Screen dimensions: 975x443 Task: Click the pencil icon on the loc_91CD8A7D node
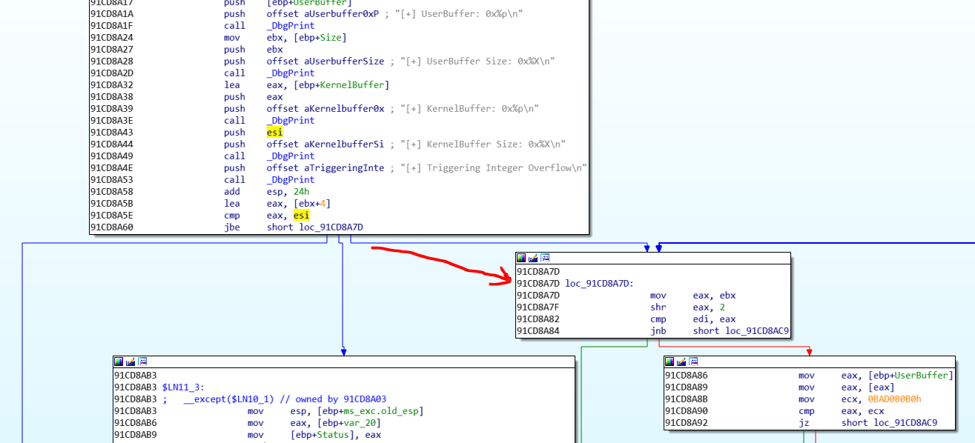point(533,258)
